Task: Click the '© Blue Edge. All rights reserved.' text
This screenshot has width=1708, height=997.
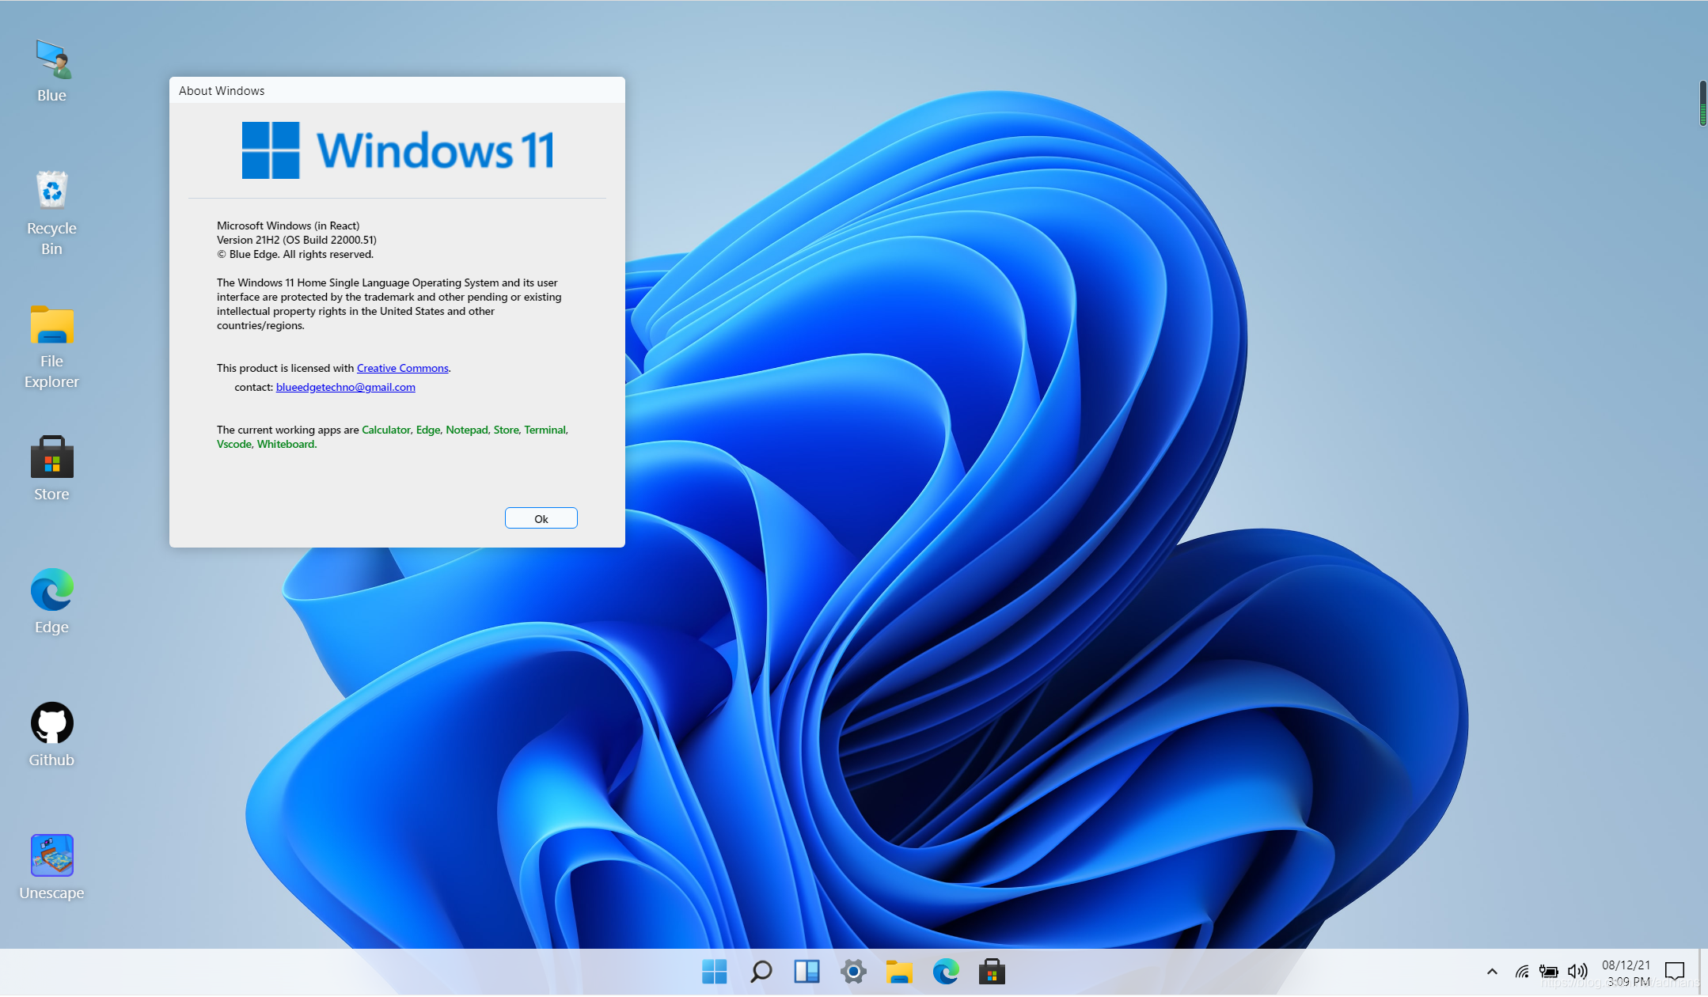Action: pyautogui.click(x=295, y=254)
